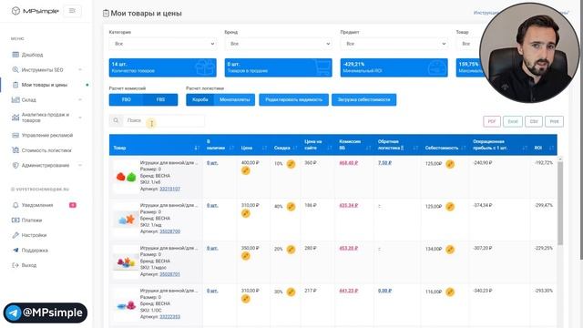Click the 14 шт. Количество товаров card
Screen dimensions: 583x328
coord(162,67)
